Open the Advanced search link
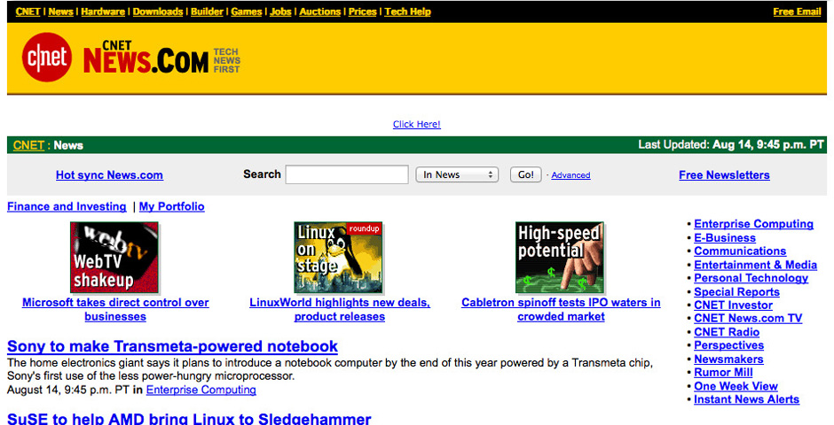 (570, 175)
